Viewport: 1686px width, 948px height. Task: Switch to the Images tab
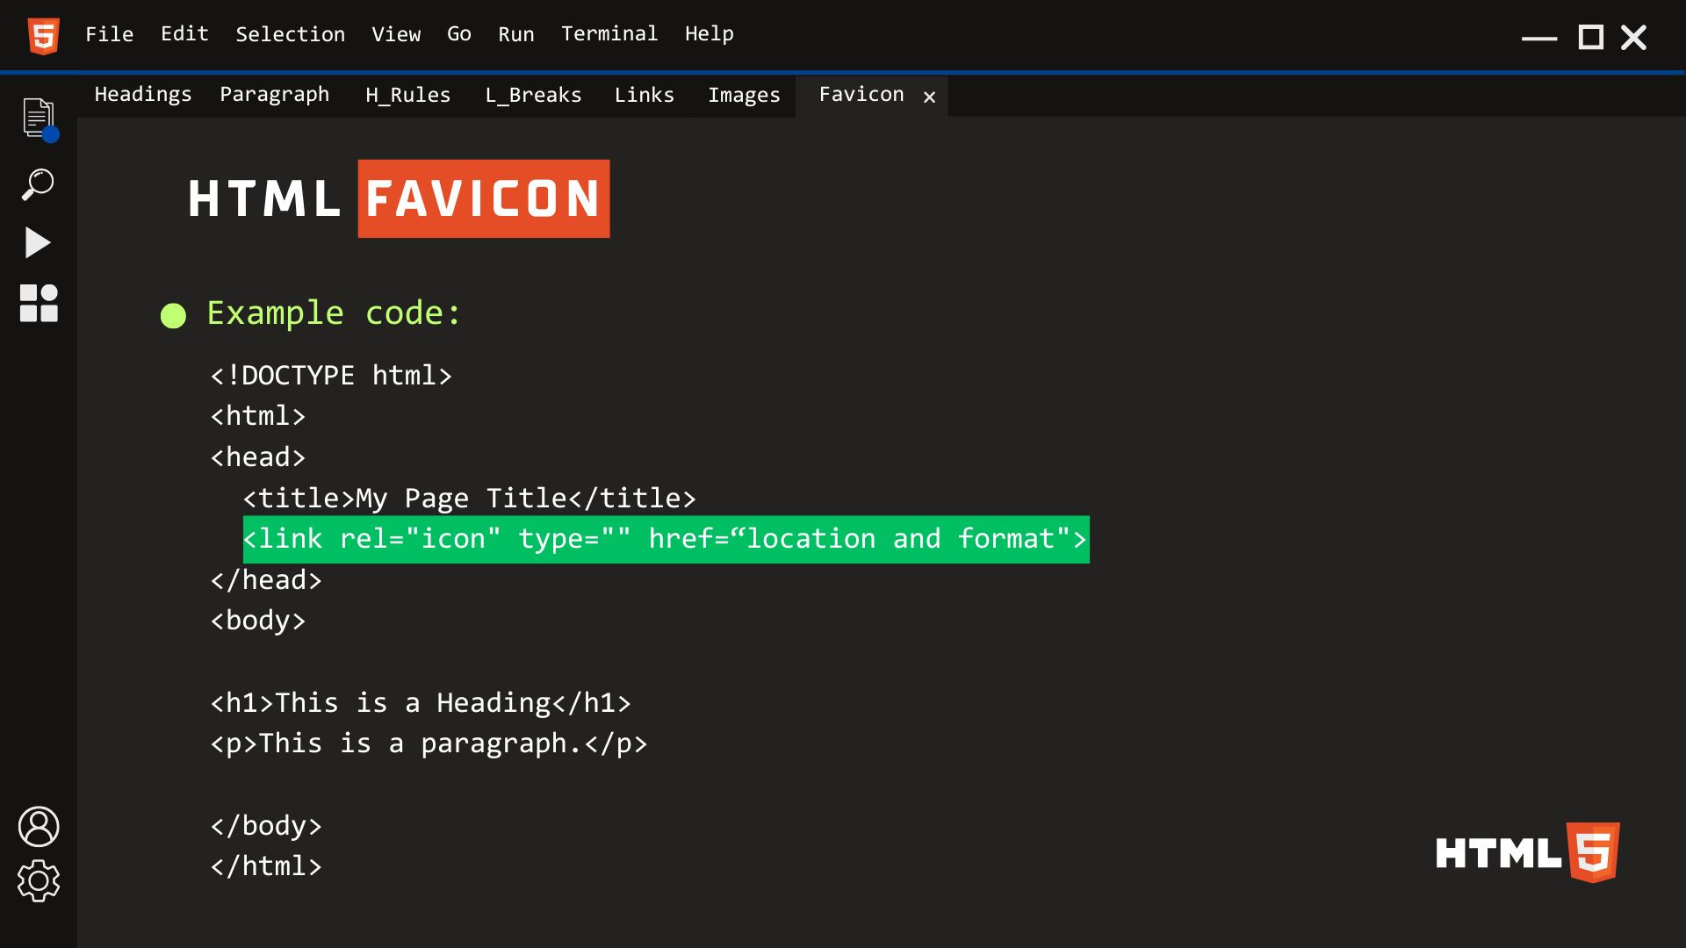(x=745, y=95)
